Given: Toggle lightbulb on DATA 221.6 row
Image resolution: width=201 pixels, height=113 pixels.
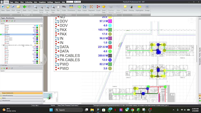Looking at the screenshot, I should point(39,35).
